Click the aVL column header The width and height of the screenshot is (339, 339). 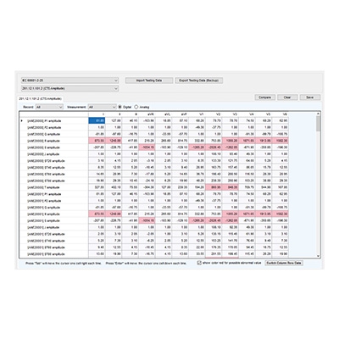pos(164,114)
